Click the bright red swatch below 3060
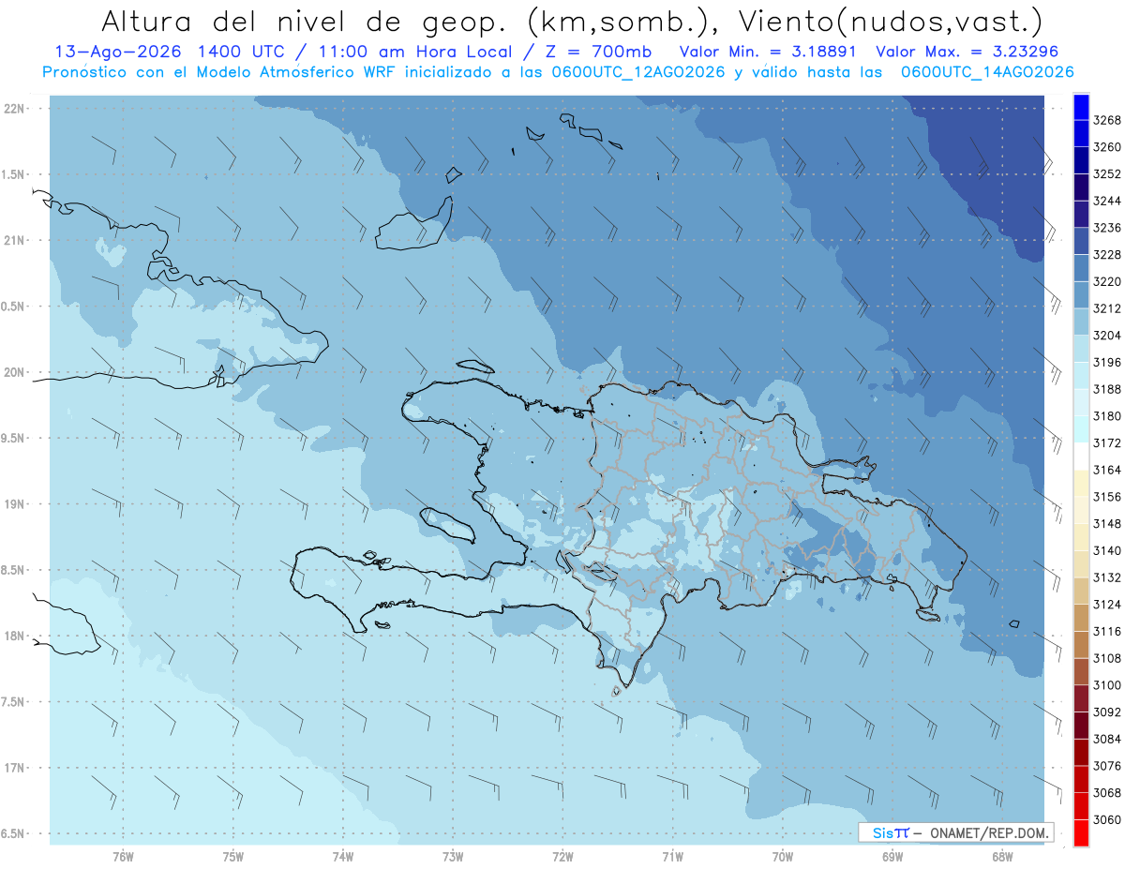 1081,832
